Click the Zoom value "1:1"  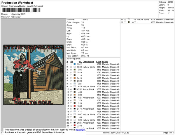pos(169,13)
